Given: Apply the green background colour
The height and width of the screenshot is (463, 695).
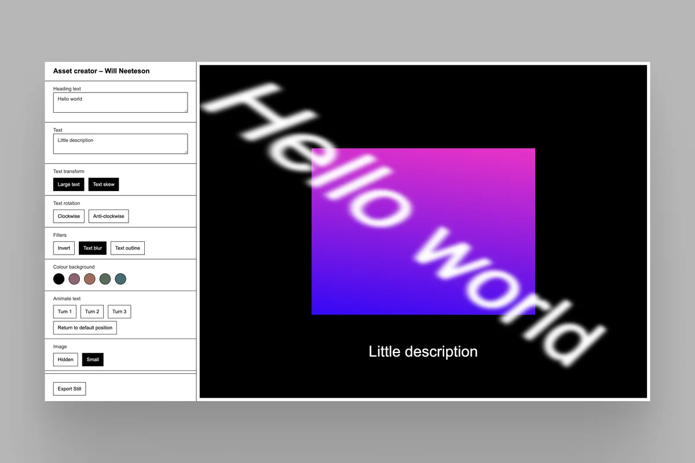Looking at the screenshot, I should [105, 278].
